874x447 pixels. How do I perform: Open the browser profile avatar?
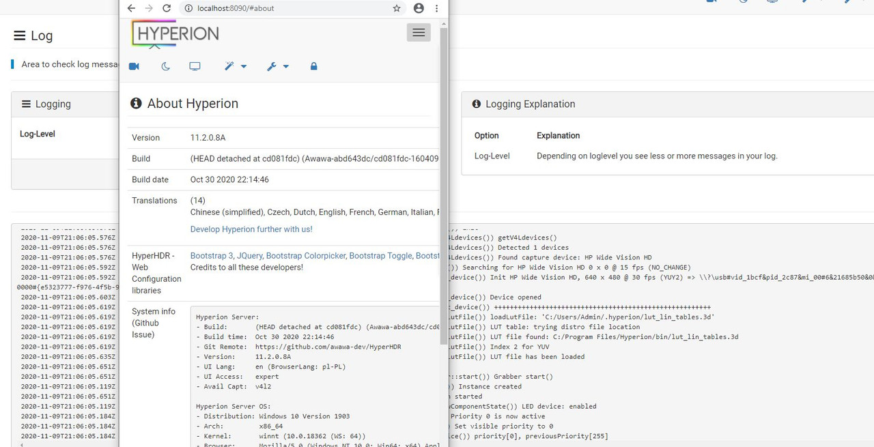pyautogui.click(x=419, y=8)
